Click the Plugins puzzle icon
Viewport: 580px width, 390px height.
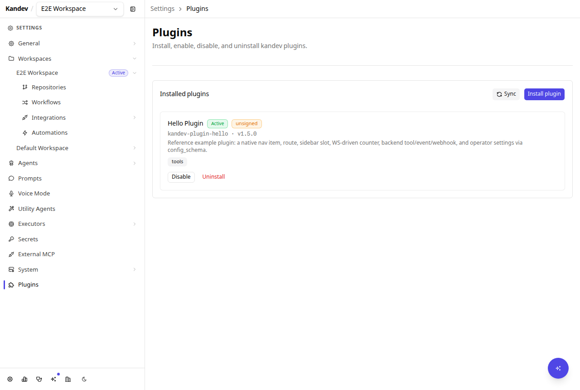pos(11,285)
